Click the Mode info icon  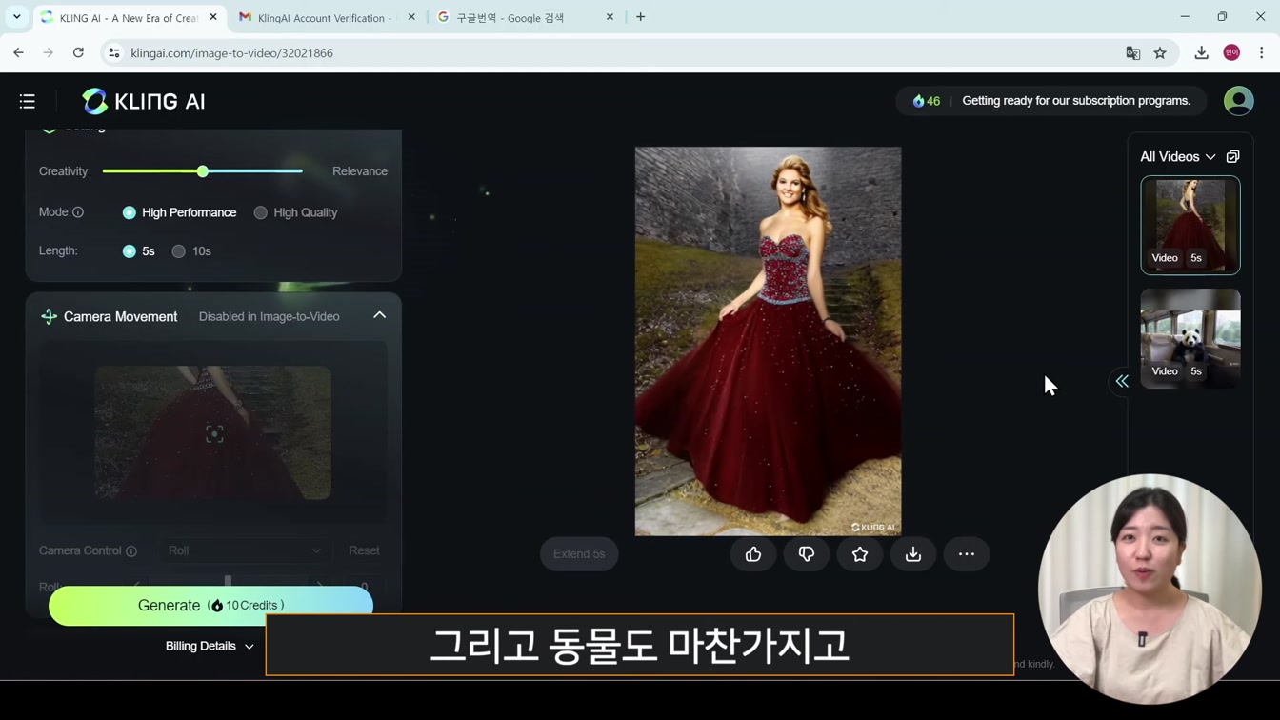tap(78, 212)
